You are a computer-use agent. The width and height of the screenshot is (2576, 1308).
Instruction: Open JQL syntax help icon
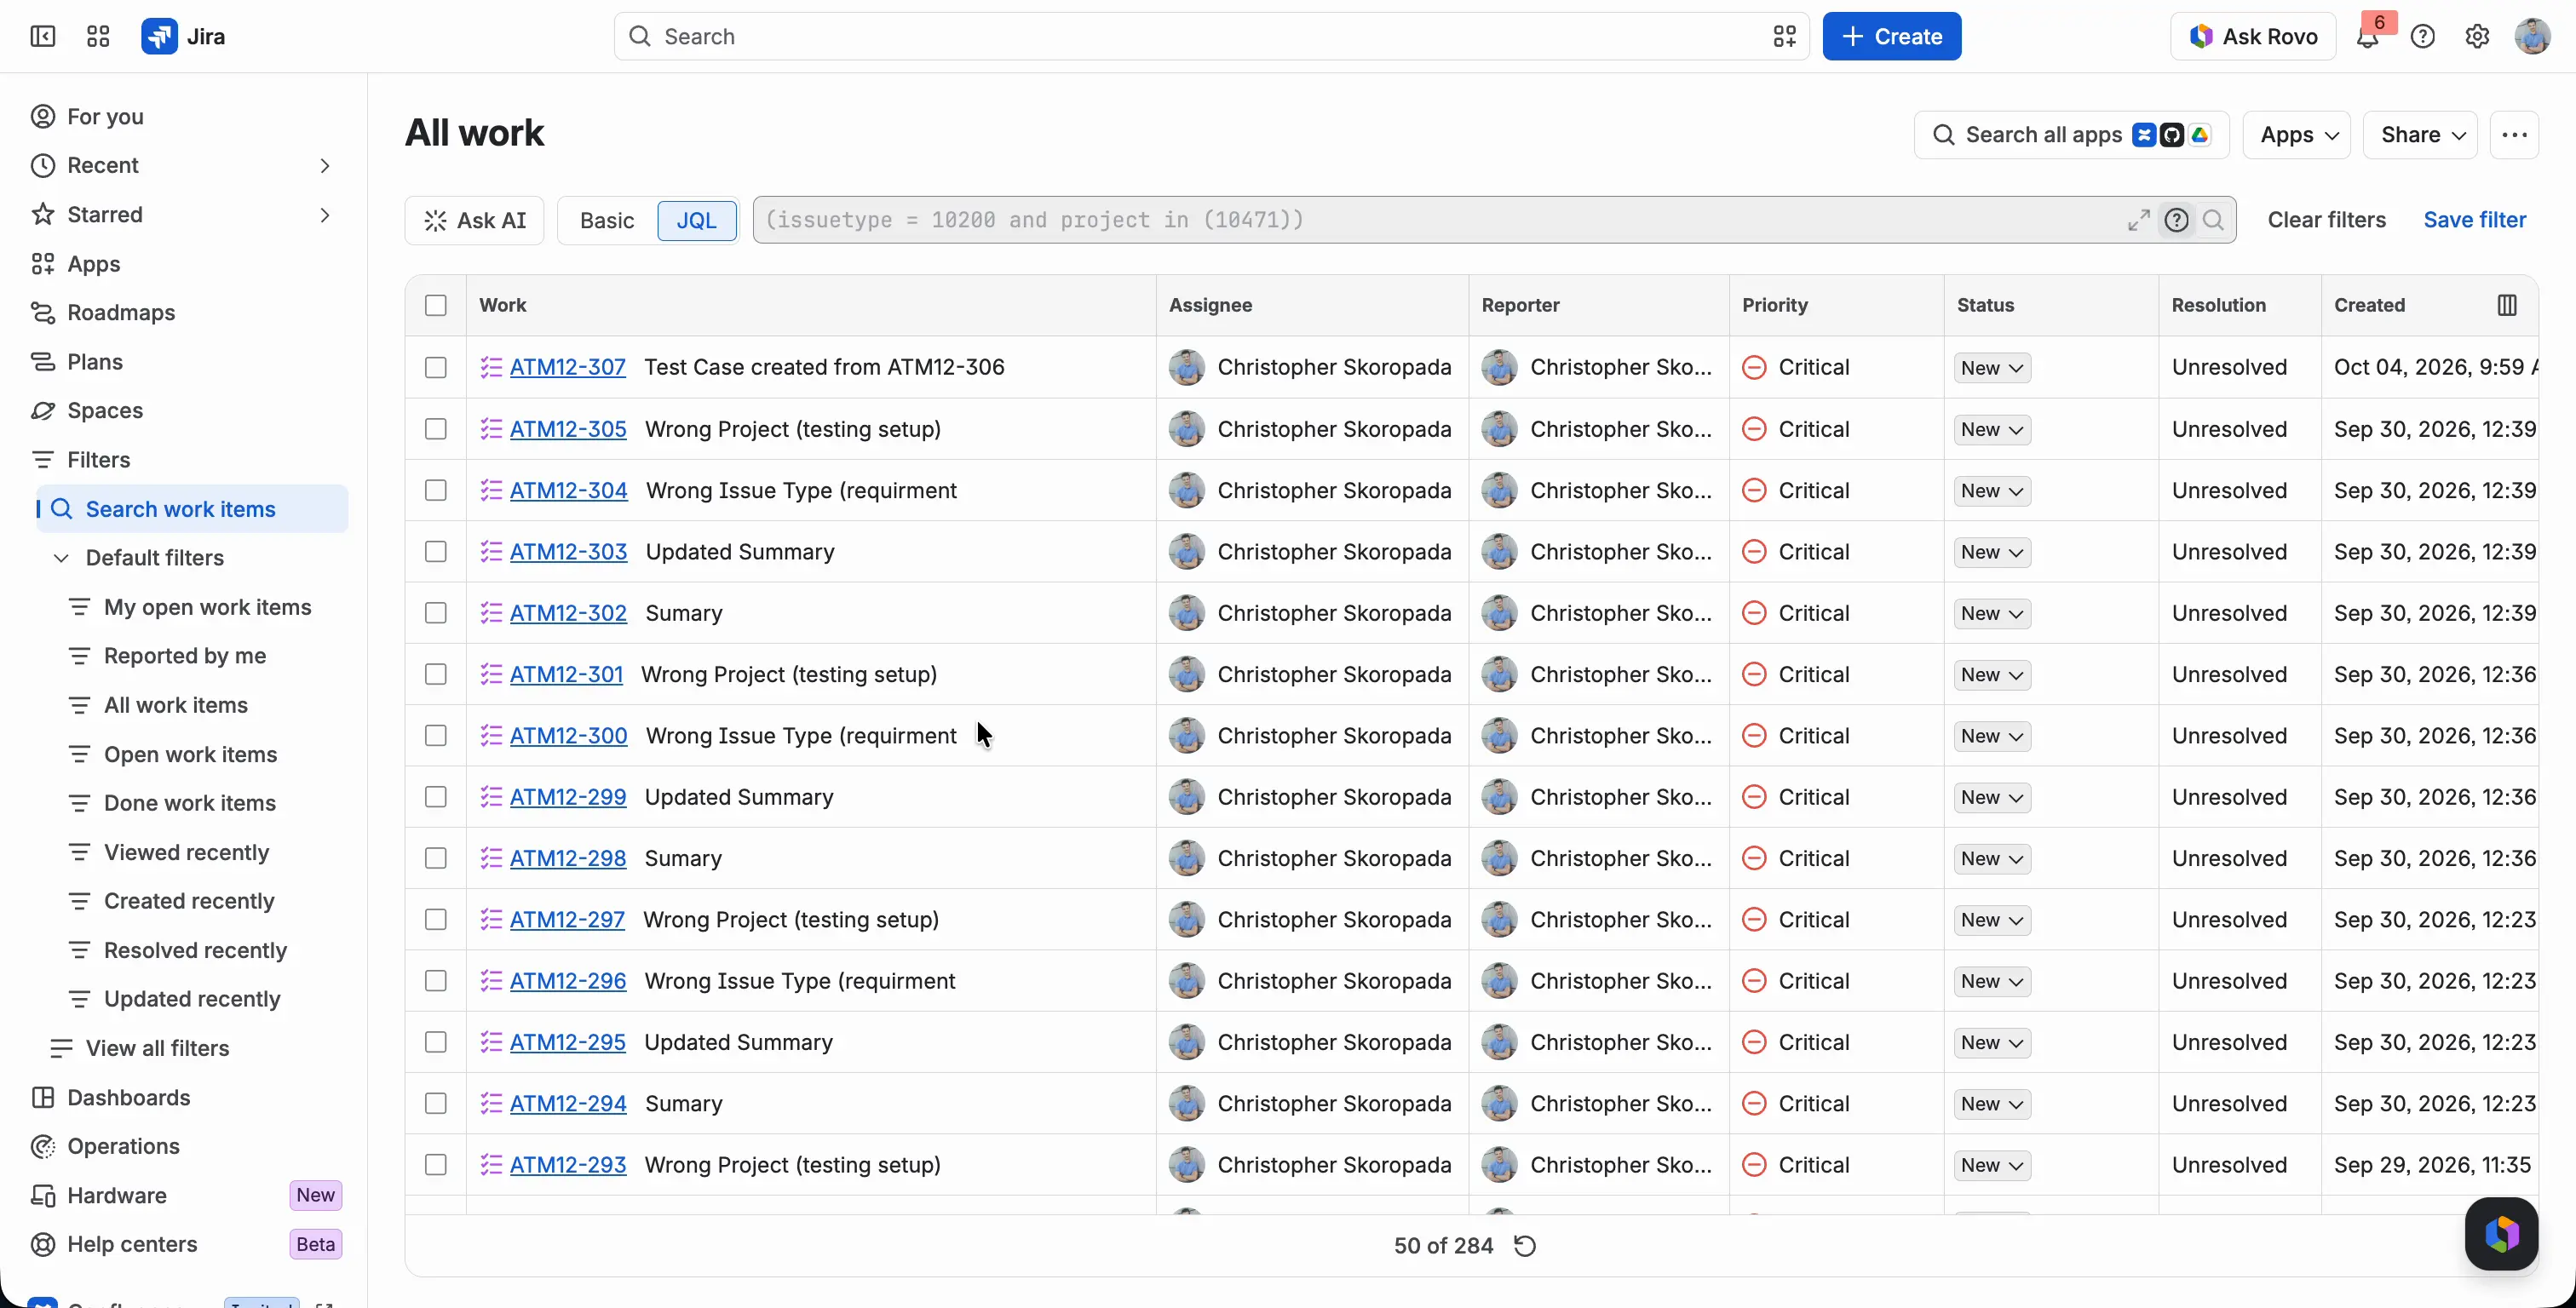click(2176, 220)
